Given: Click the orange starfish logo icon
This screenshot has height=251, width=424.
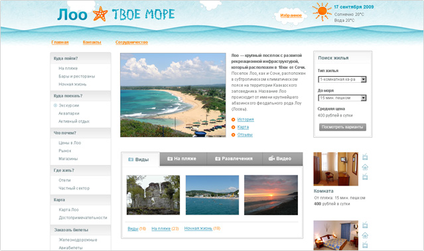Looking at the screenshot, I should point(100,14).
